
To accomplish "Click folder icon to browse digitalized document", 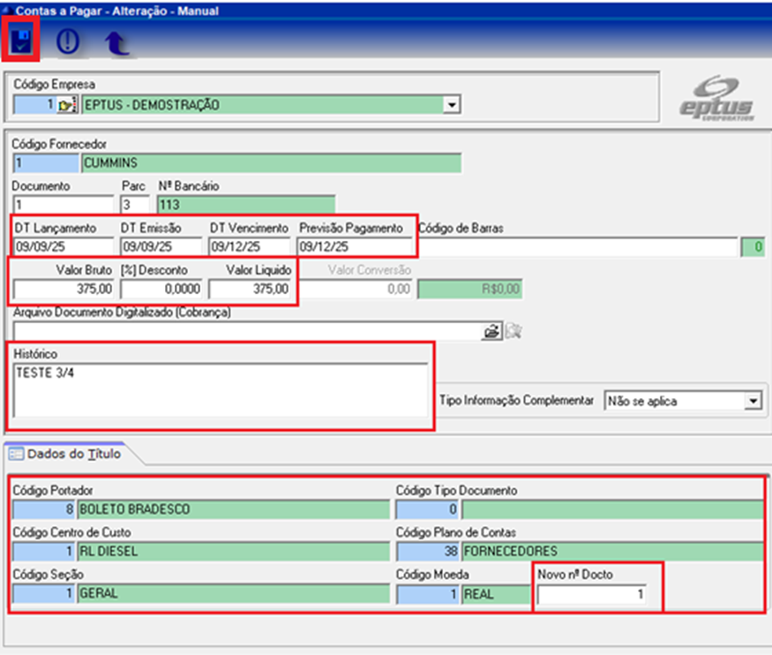I will (492, 331).
